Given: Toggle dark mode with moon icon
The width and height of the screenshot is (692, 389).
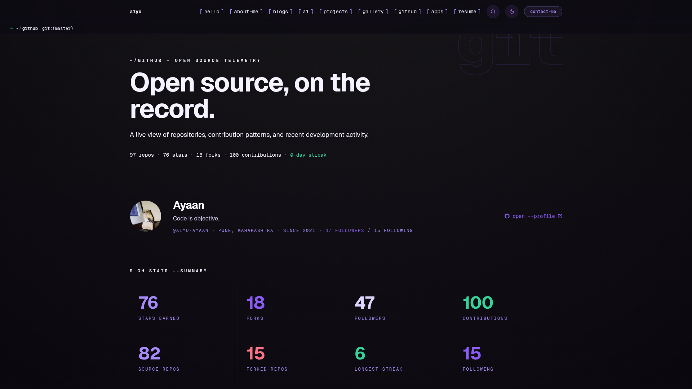Looking at the screenshot, I should pos(512,12).
